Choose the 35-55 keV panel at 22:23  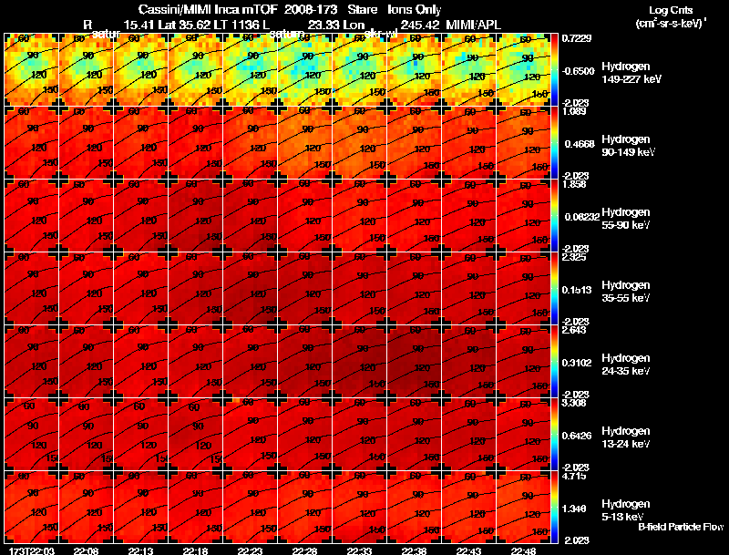pos(250,288)
